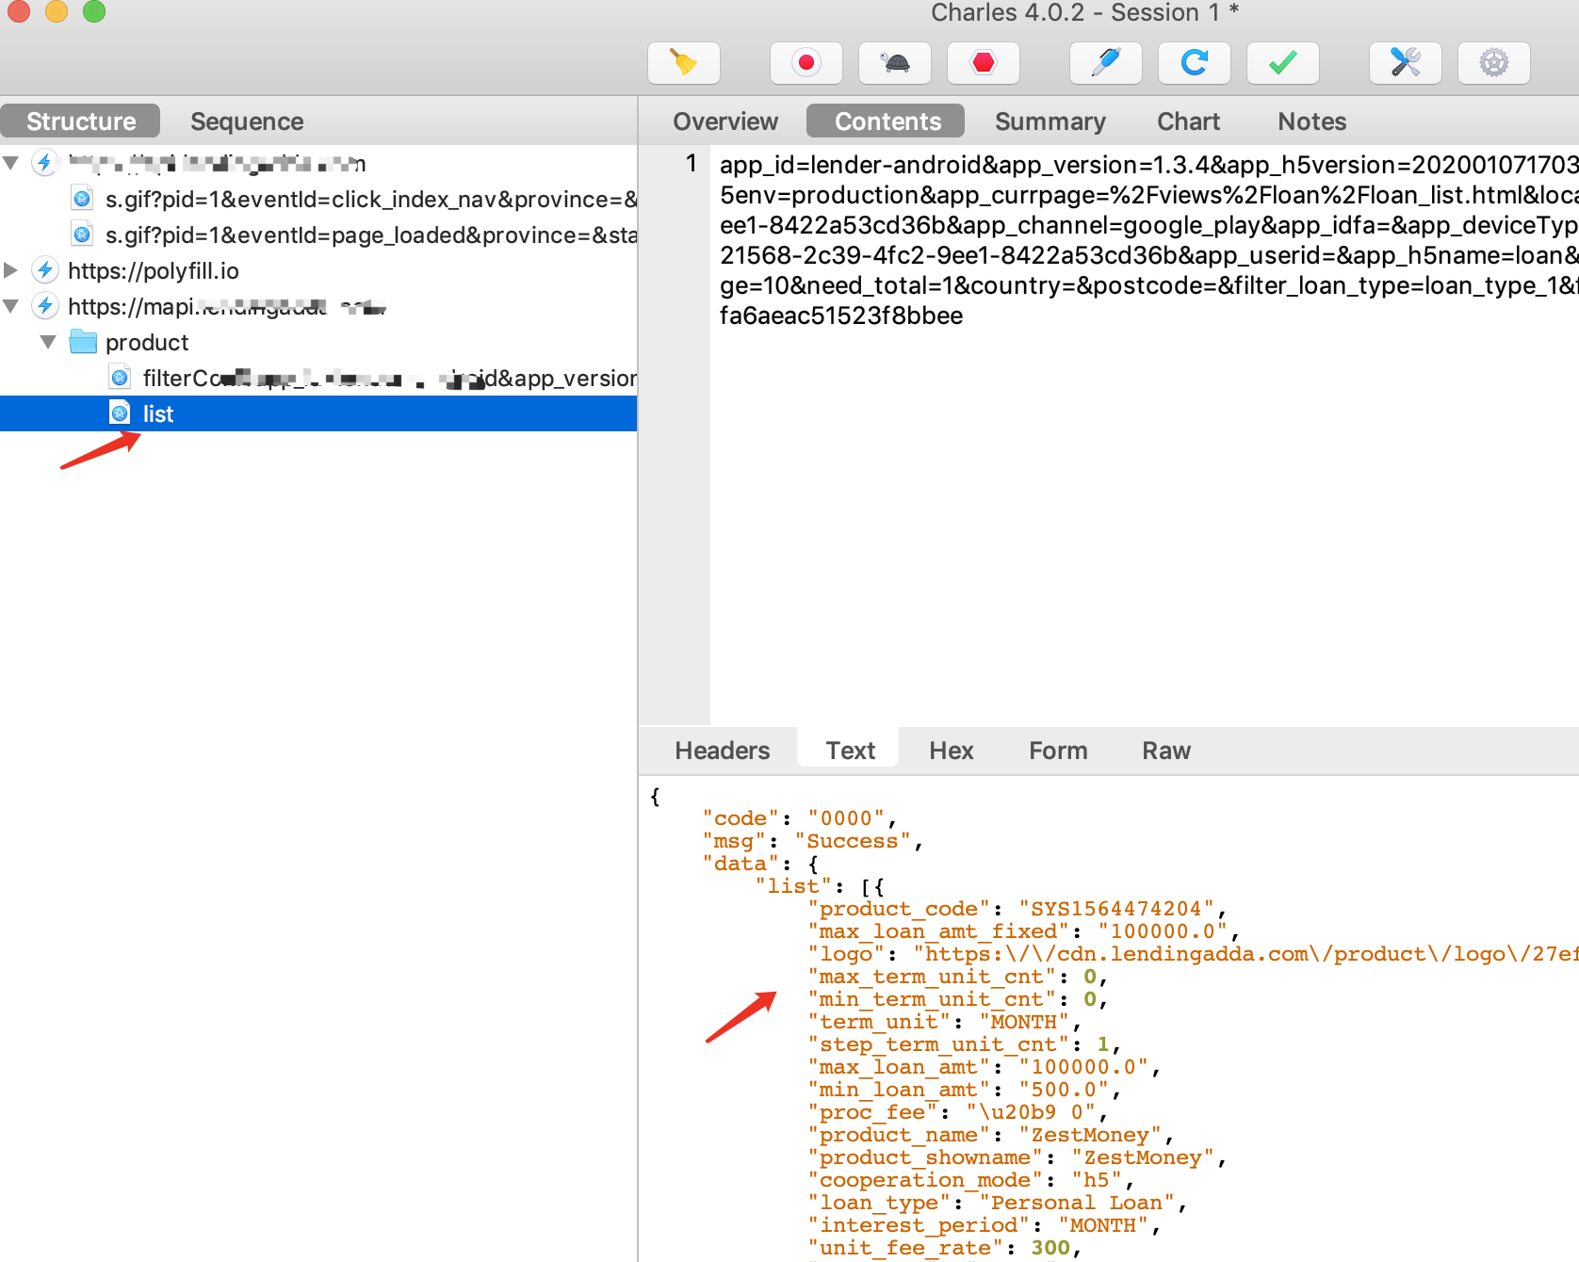
Task: Click the "product_name": "ZestMoney" line
Action: pyautogui.click(x=990, y=1135)
